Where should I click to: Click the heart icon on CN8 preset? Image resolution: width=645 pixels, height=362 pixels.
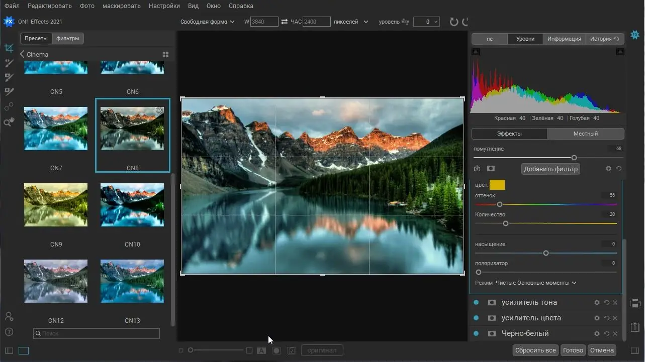pyautogui.click(x=159, y=111)
